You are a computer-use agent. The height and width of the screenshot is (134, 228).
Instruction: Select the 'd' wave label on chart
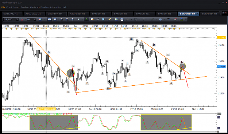coord(73,66)
